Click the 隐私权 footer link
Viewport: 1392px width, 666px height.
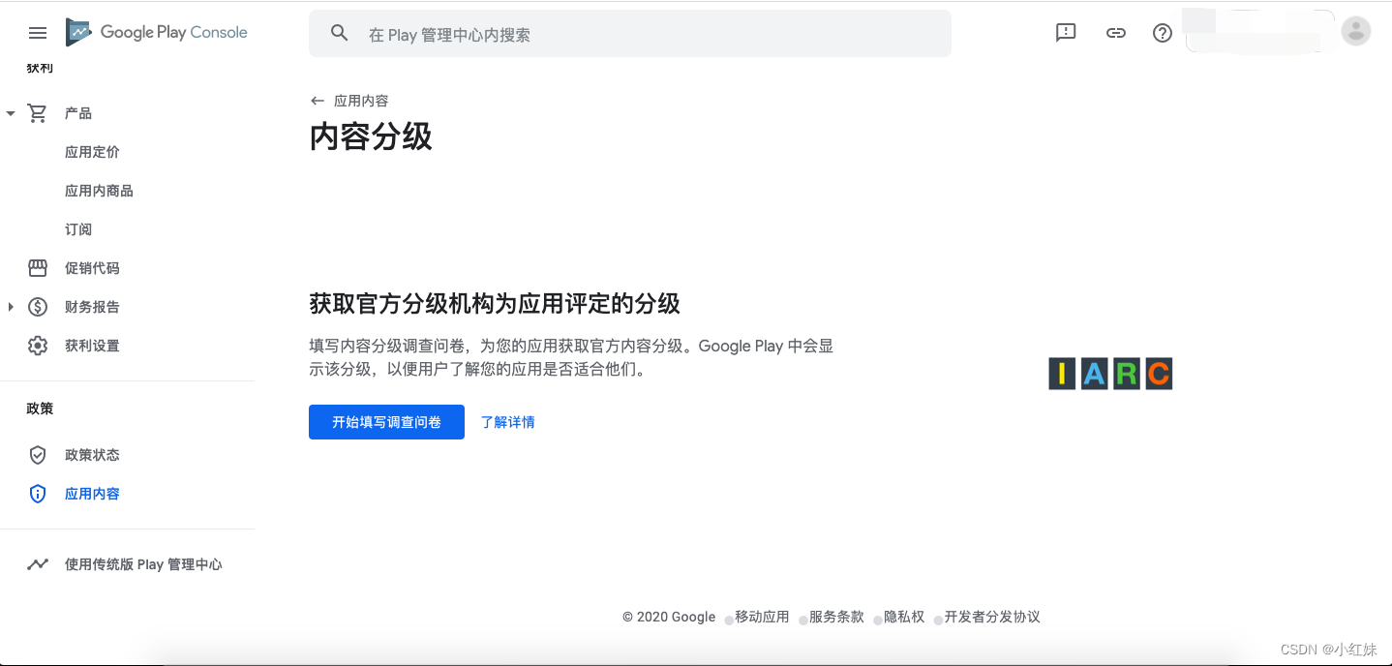(x=904, y=617)
